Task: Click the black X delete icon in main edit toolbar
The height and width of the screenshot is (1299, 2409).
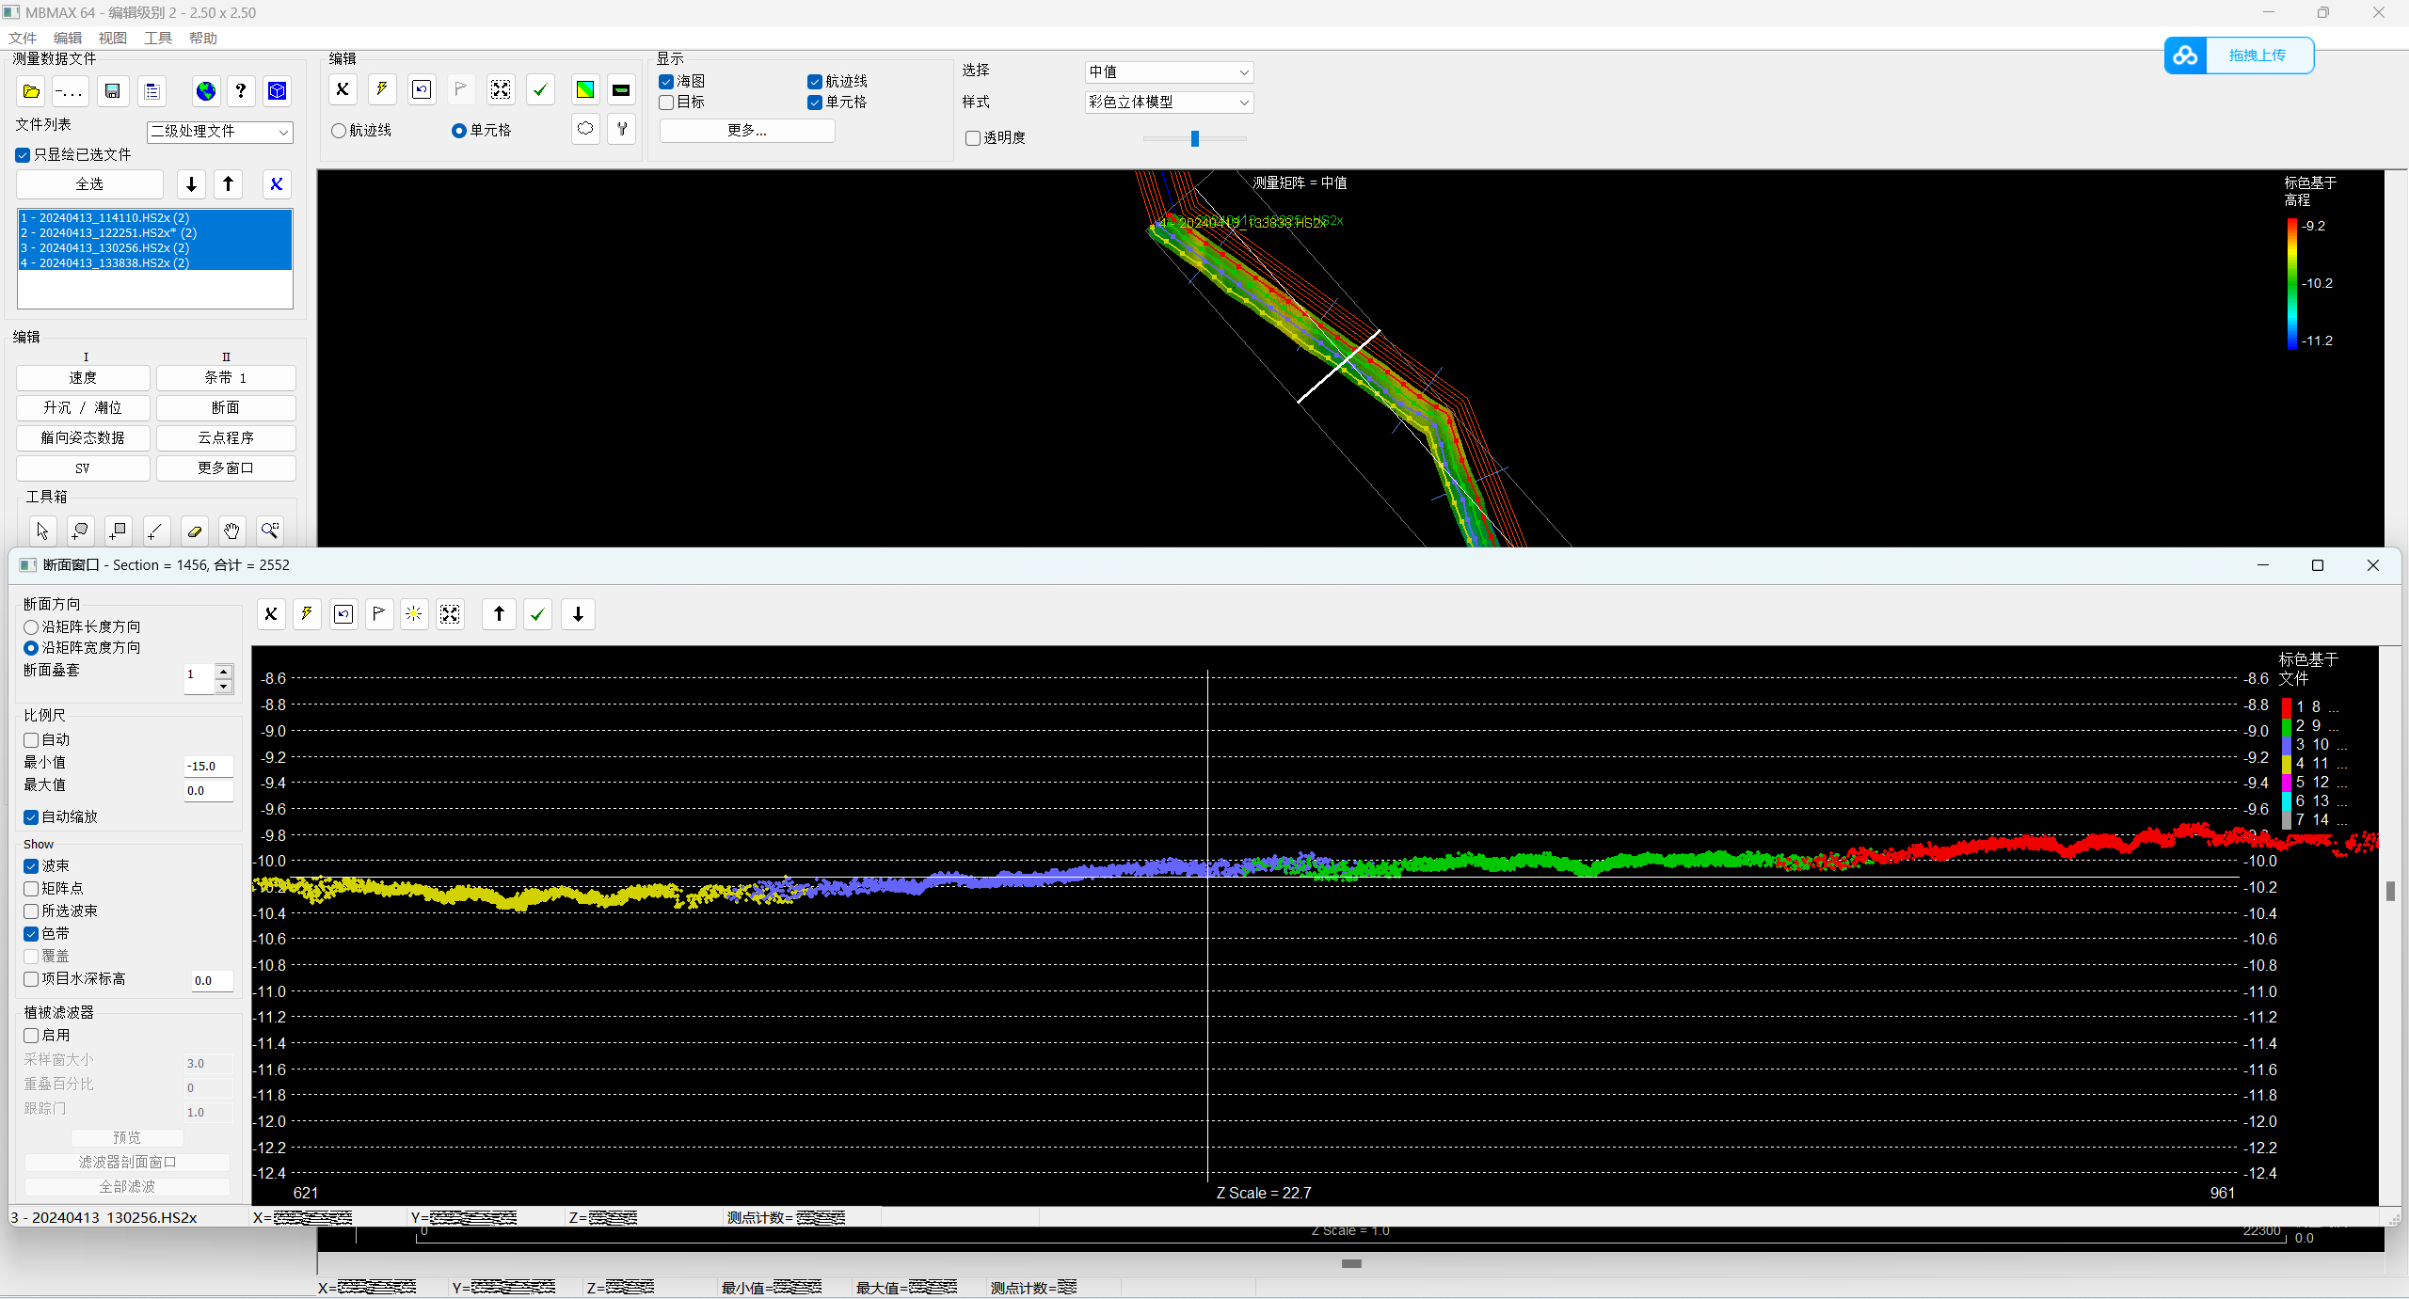Action: click(x=343, y=89)
